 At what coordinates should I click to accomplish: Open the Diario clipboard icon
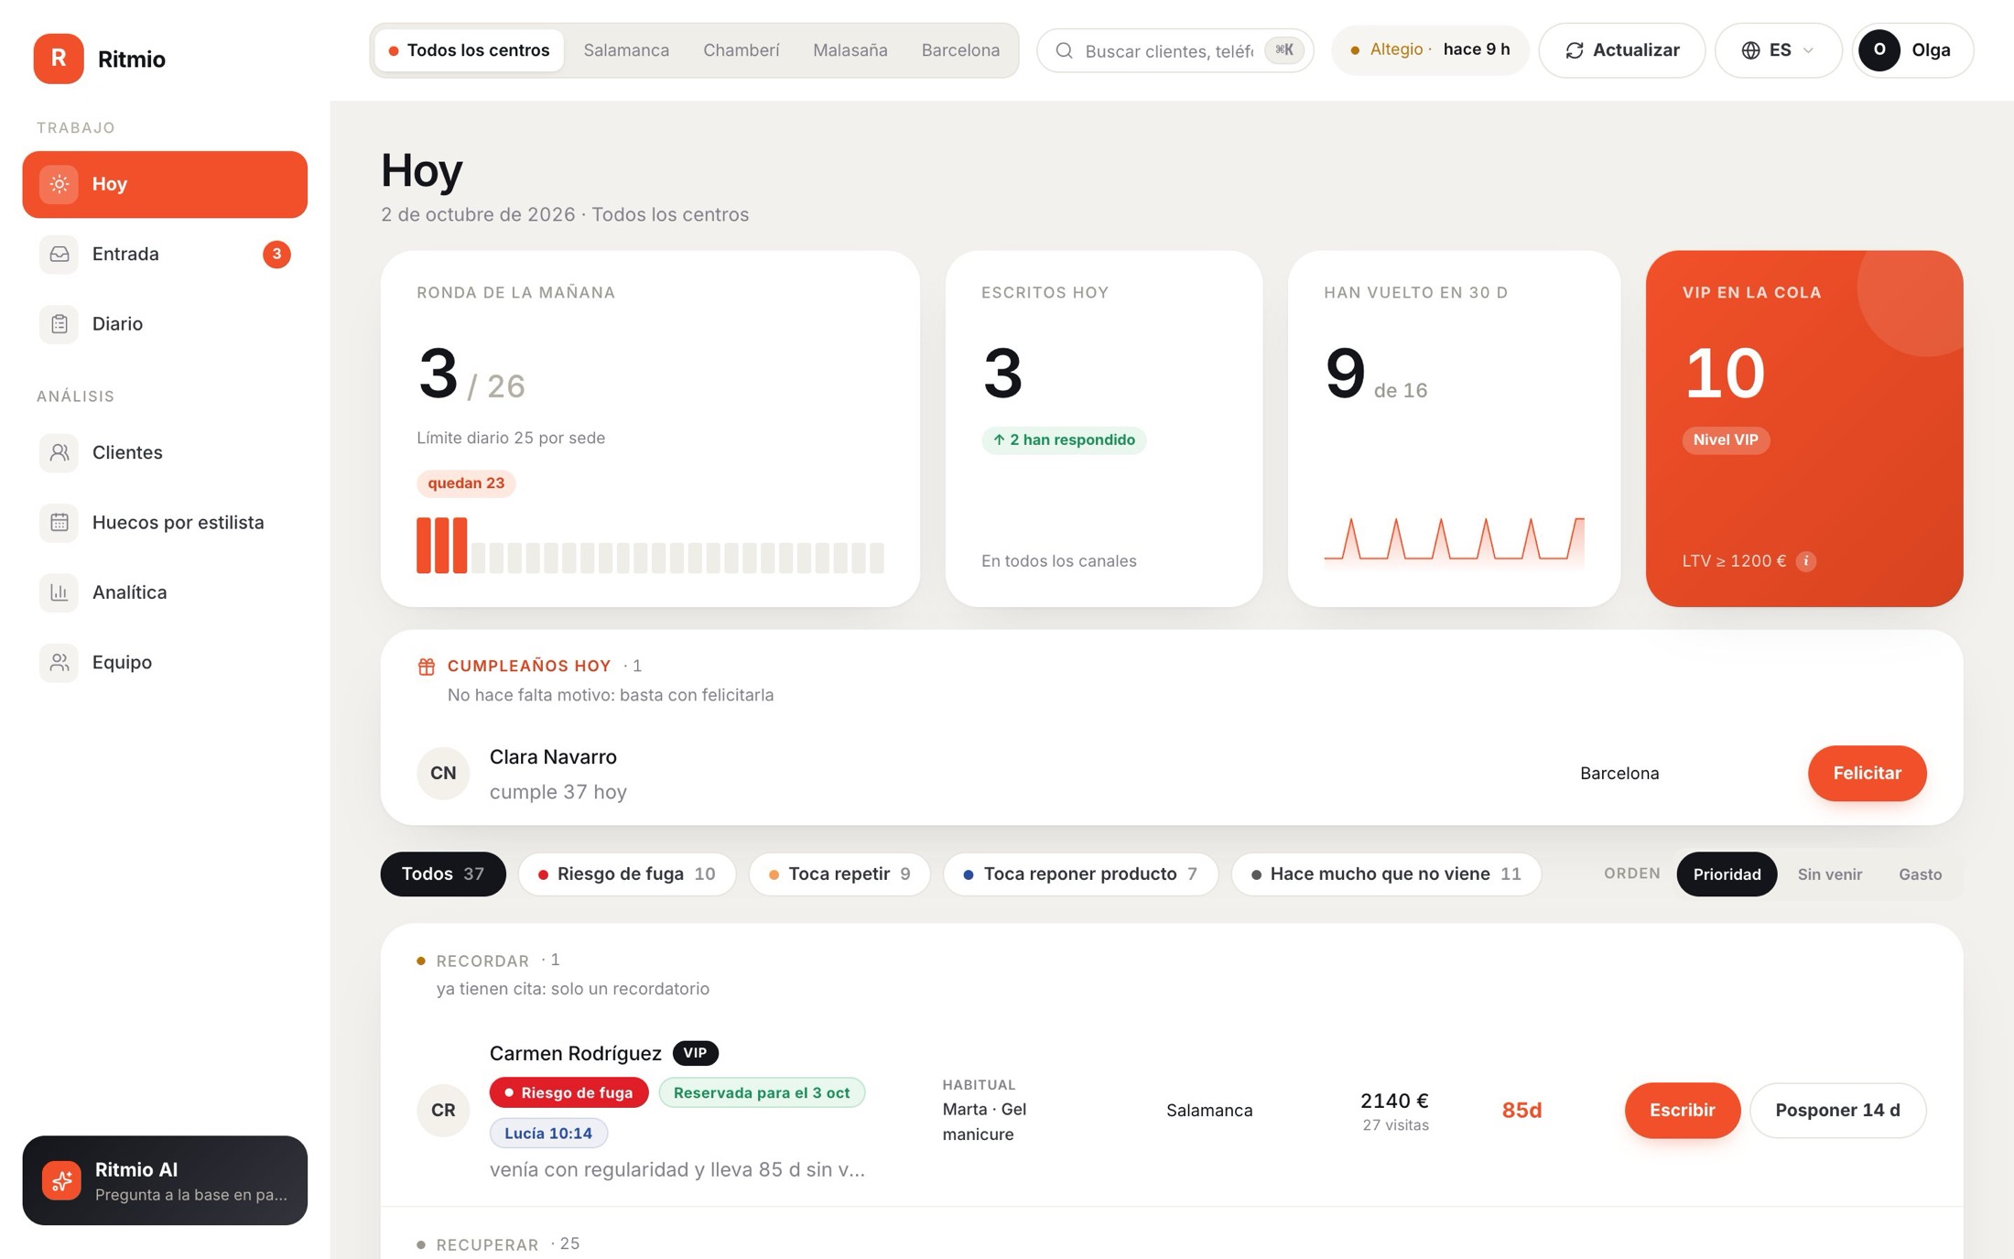(60, 323)
